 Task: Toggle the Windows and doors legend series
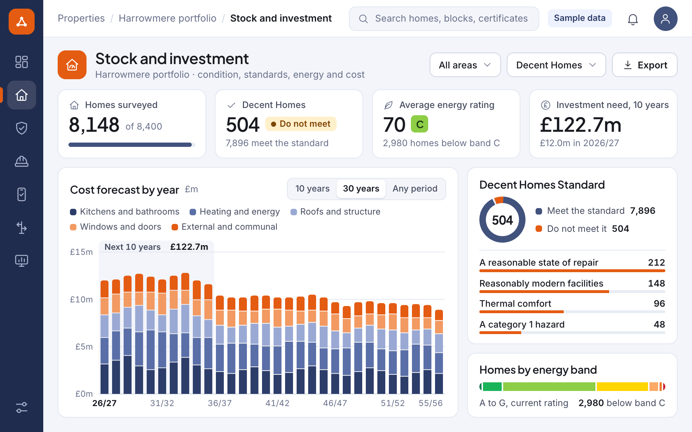(116, 227)
